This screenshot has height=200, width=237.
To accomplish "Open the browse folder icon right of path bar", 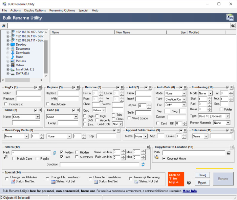I will click(x=233, y=25).
